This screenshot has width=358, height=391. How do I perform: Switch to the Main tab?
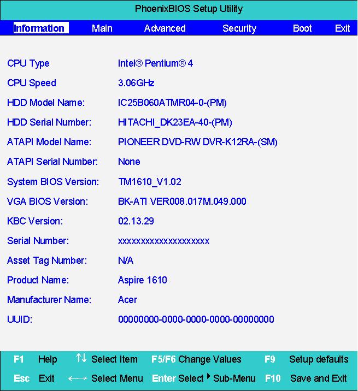(102, 28)
